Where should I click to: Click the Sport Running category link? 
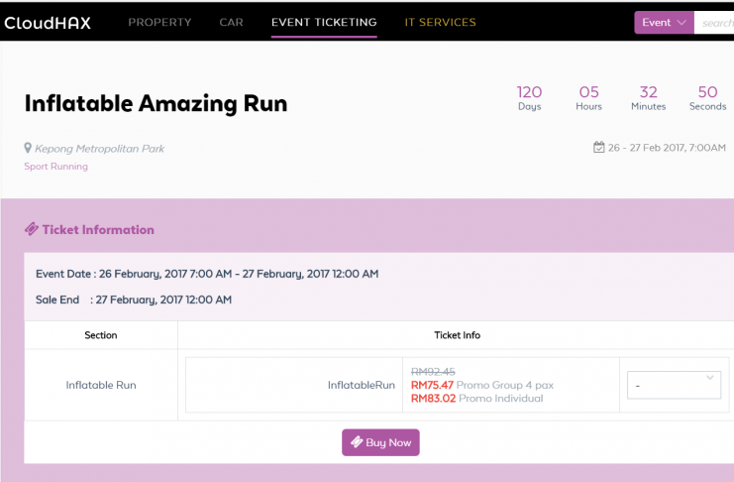click(x=55, y=167)
